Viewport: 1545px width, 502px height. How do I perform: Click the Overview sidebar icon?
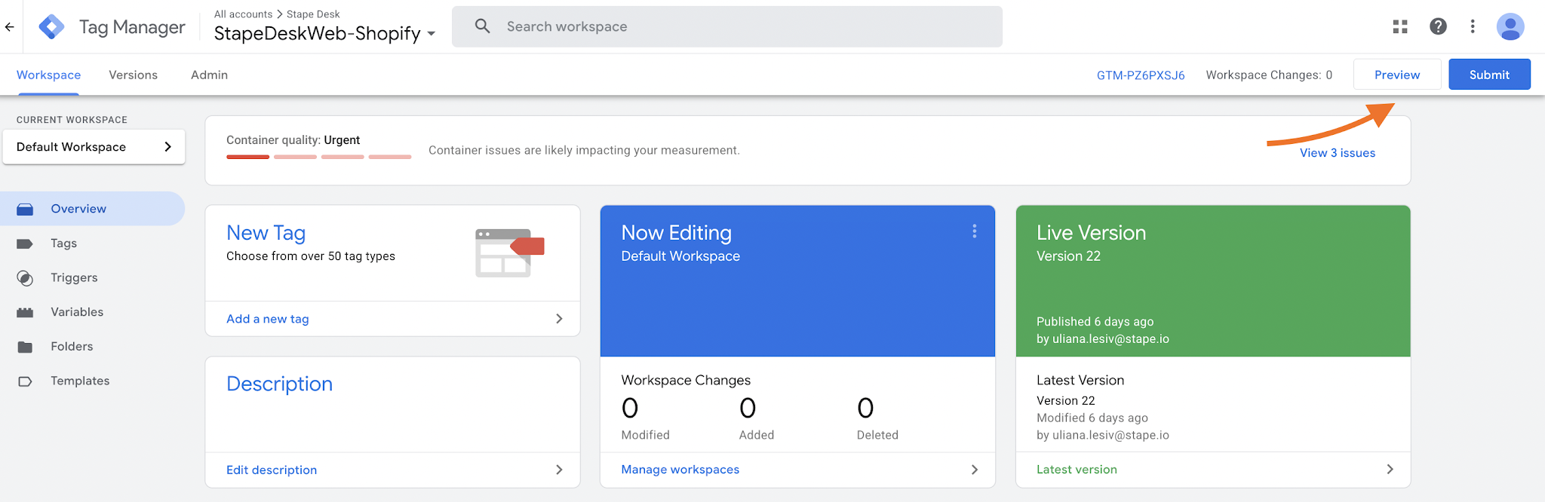tap(25, 209)
